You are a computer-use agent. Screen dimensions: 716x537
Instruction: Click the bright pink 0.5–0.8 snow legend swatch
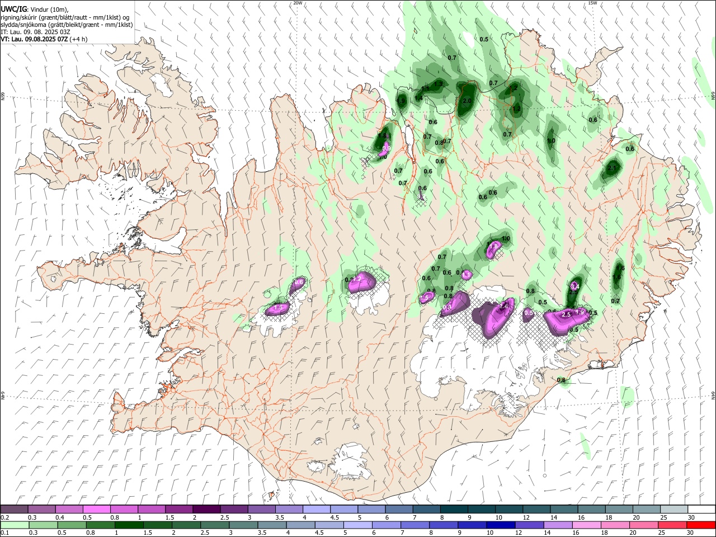coord(96,510)
